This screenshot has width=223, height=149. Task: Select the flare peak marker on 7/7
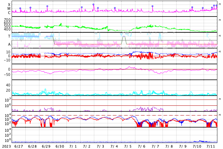[x=152, y=6]
